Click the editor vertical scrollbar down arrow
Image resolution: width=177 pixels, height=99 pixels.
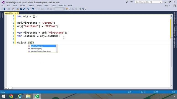pos(171,86)
